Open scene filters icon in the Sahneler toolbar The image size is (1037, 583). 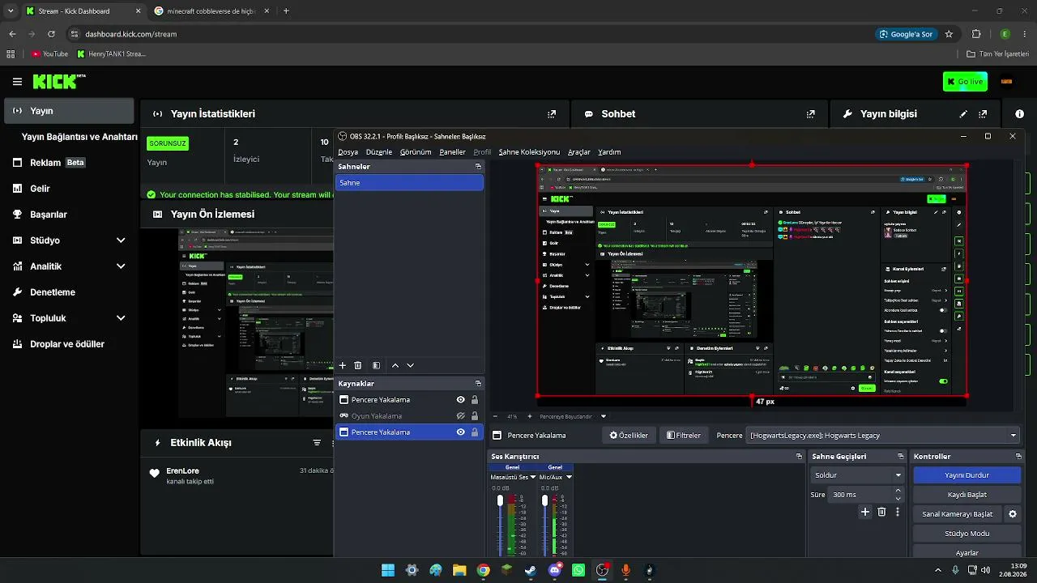376,366
